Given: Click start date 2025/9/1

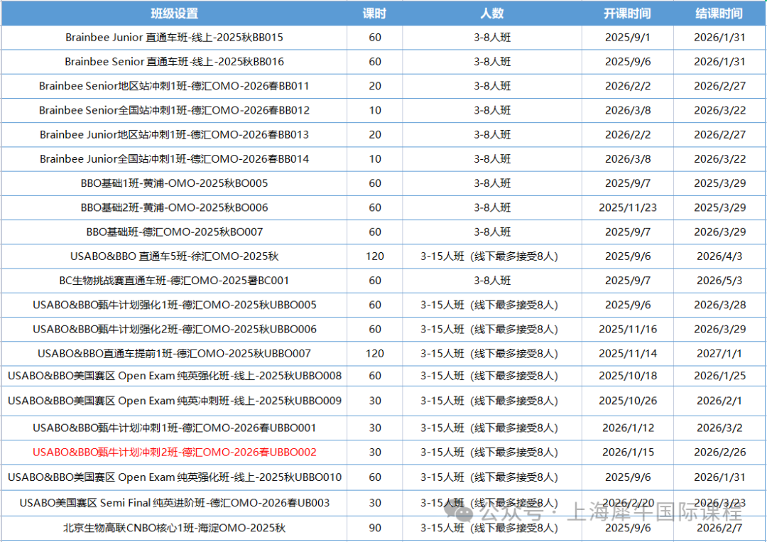Looking at the screenshot, I should pos(628,38).
